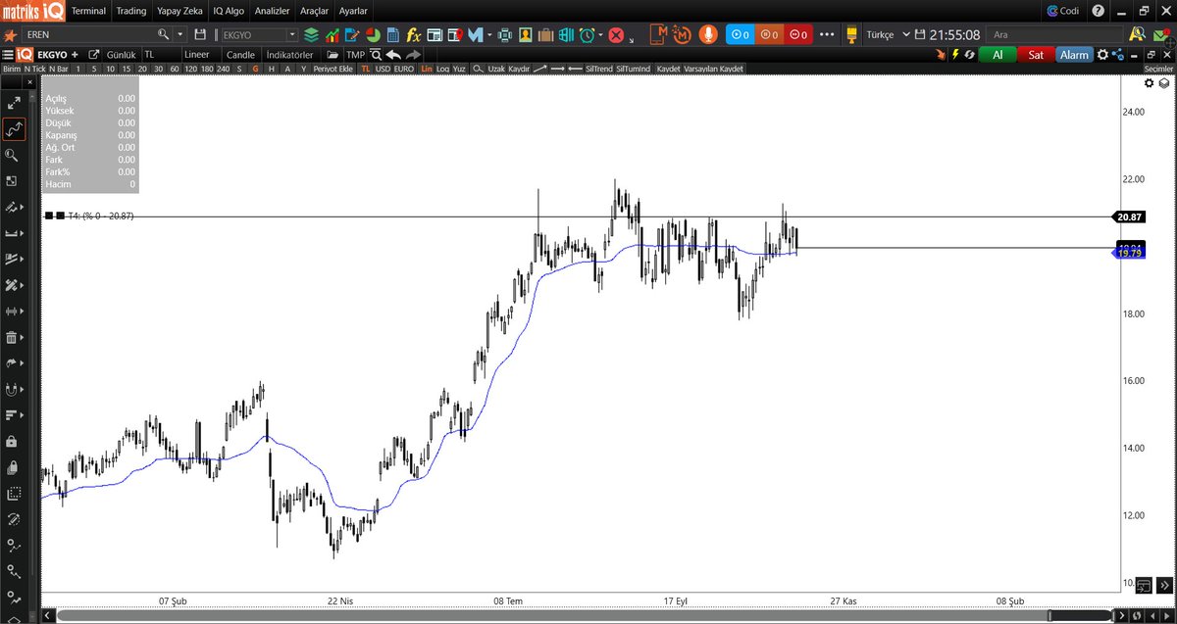This screenshot has height=624, width=1177.
Task: Select the H weekly period toggle
Action: click(271, 70)
